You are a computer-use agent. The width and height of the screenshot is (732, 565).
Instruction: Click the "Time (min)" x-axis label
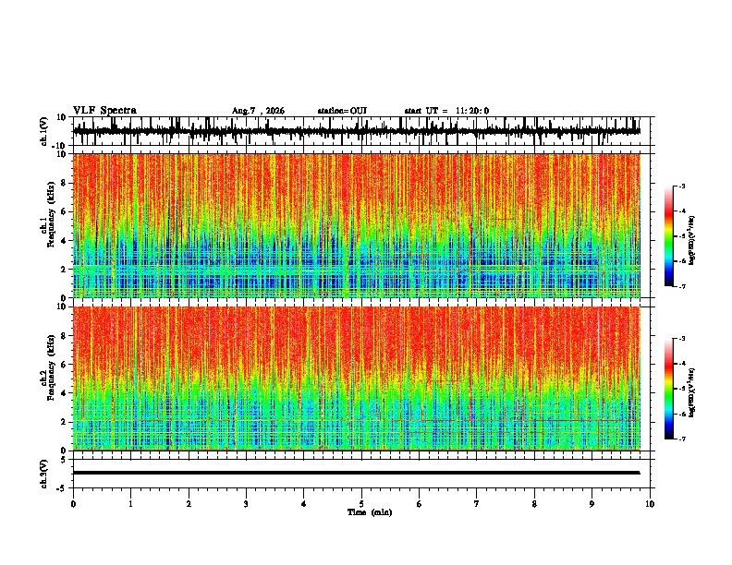(x=370, y=512)
